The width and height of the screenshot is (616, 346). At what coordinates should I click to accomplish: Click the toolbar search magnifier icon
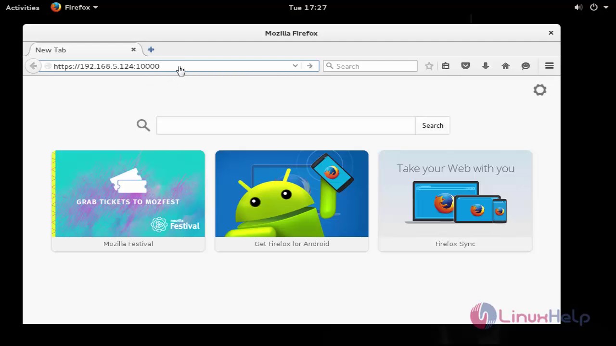[x=330, y=66]
